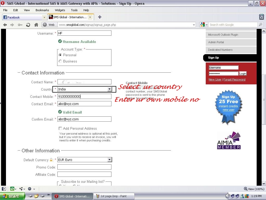Click the Web globe icon in address bar

point(45,25)
